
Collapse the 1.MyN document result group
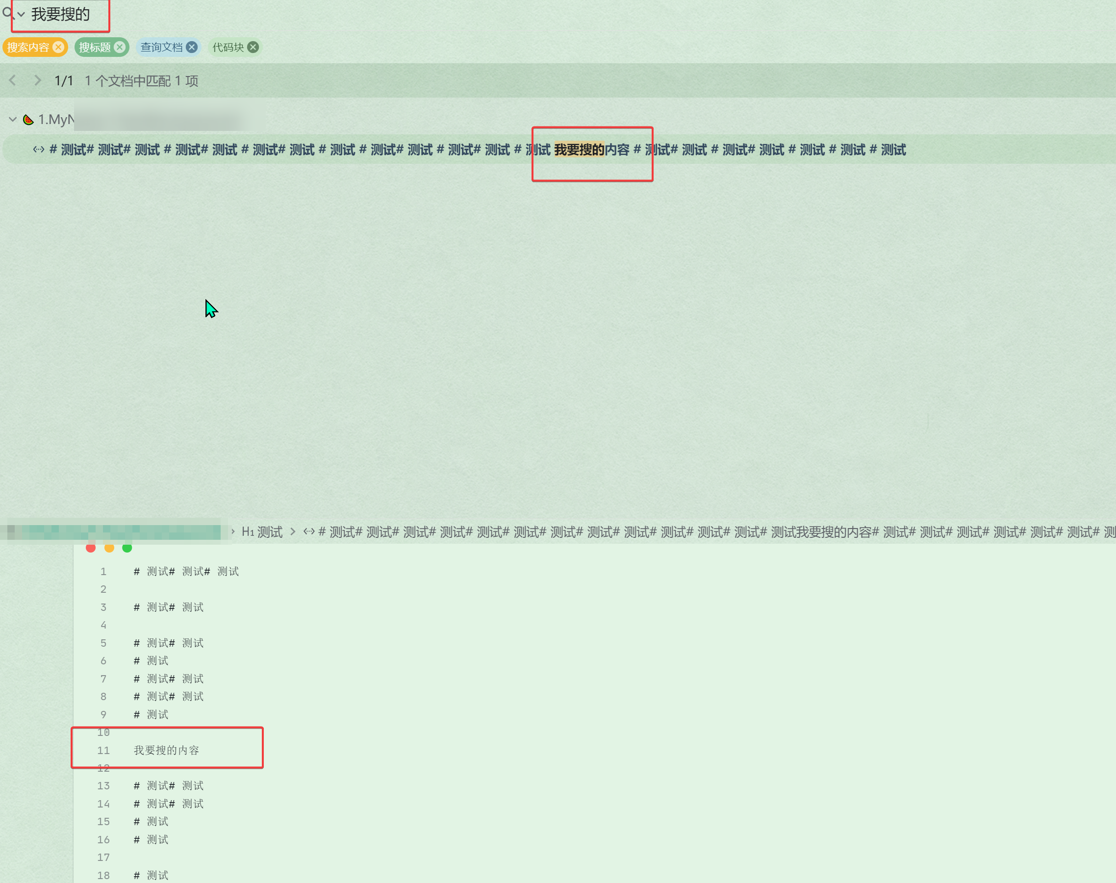click(13, 120)
